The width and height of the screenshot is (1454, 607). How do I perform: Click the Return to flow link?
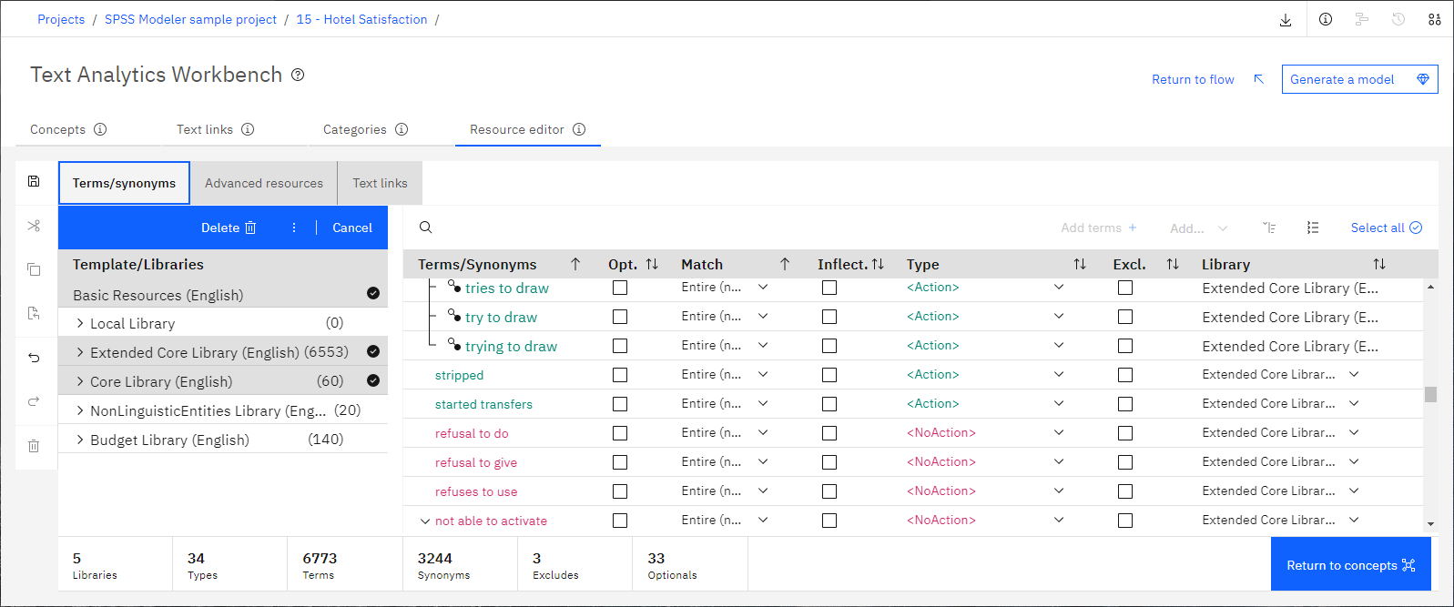click(1193, 79)
